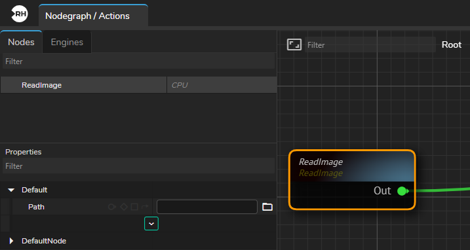Click the Out label on ReadImage node
The height and width of the screenshot is (250, 470).
[x=382, y=190]
